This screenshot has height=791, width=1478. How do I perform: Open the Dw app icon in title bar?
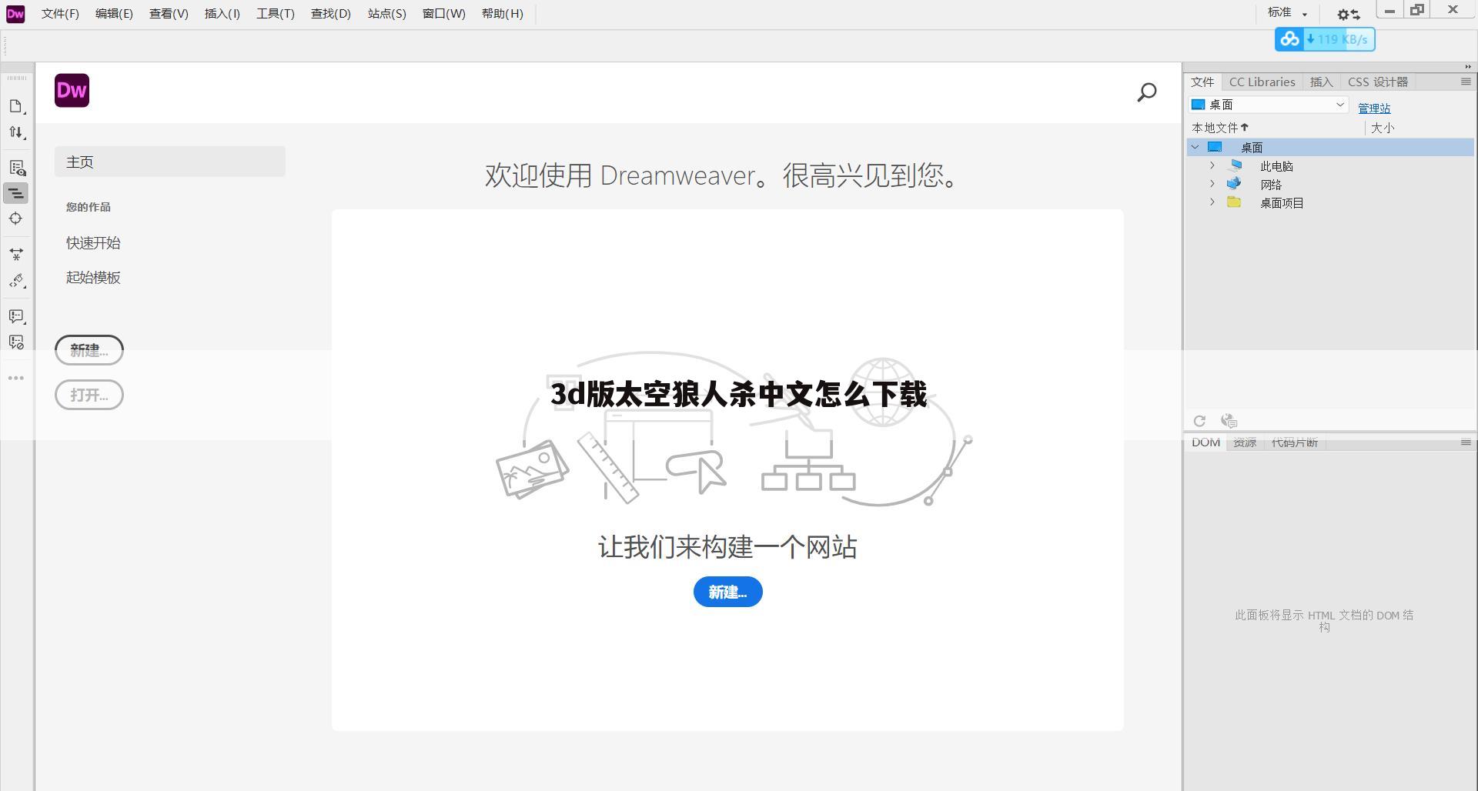pyautogui.click(x=15, y=14)
